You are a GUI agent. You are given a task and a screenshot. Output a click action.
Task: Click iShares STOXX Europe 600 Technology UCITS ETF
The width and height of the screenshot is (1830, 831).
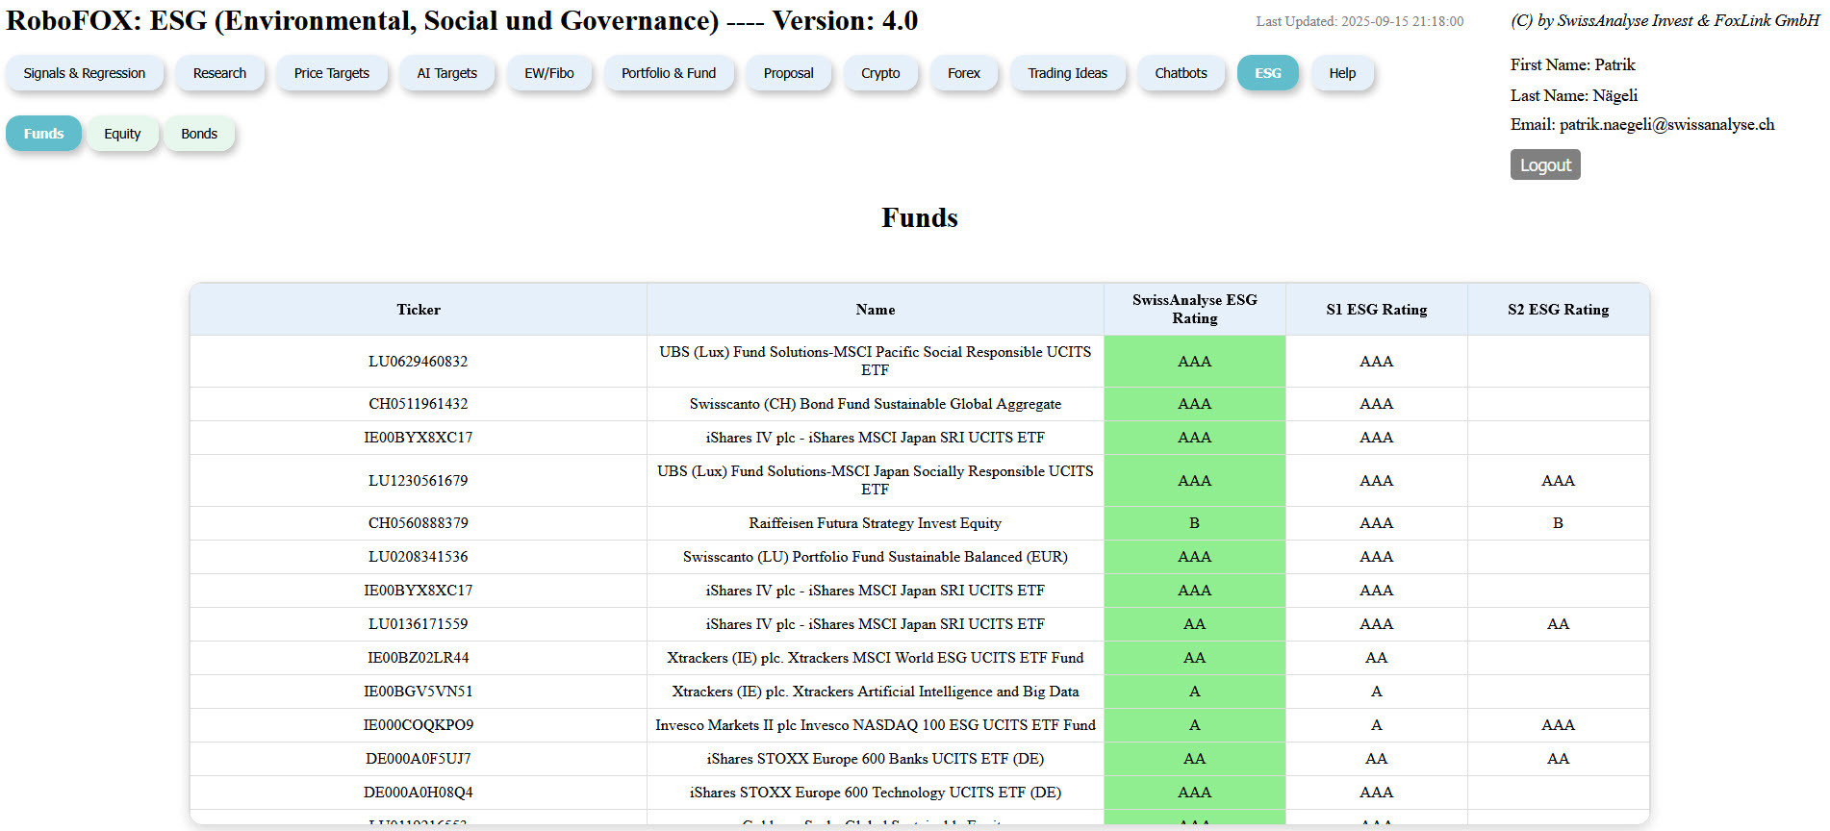(876, 793)
